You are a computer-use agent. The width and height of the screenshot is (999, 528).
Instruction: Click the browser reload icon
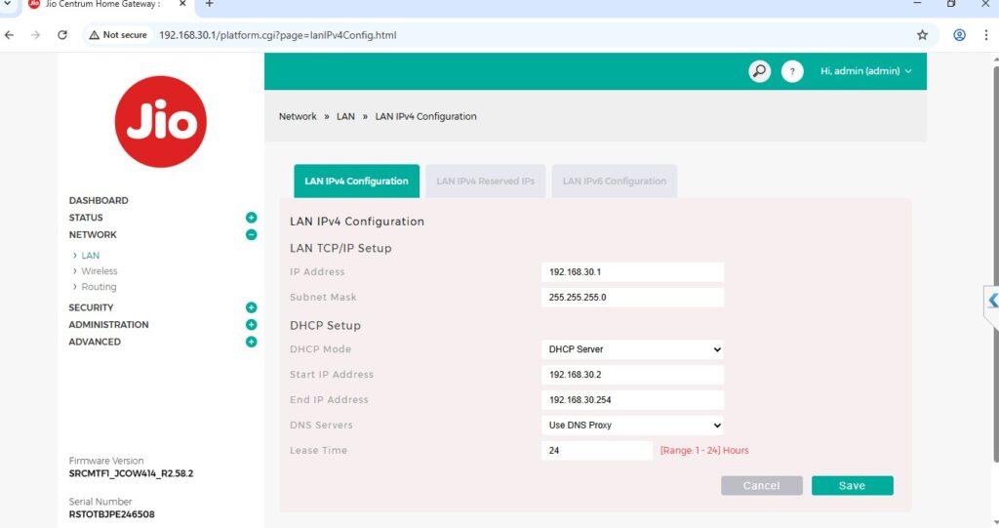(x=62, y=35)
